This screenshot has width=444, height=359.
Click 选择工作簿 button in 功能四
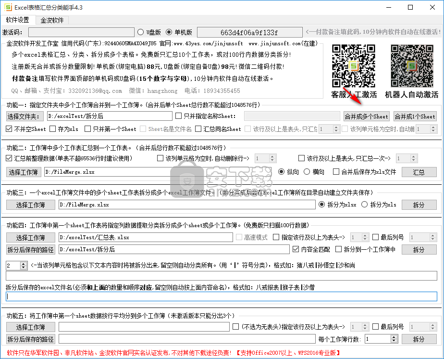tap(31, 238)
